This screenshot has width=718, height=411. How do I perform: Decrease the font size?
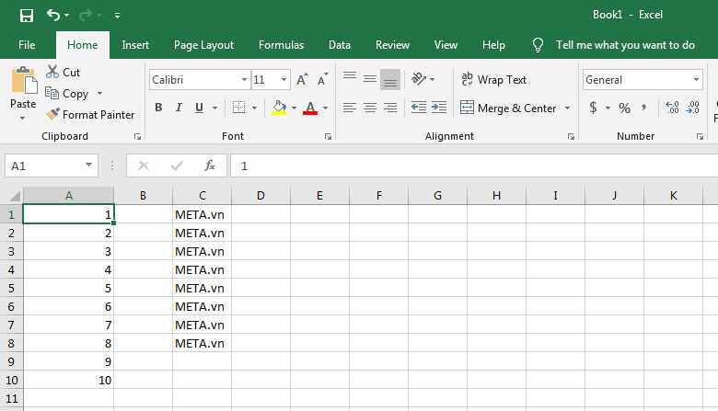[x=323, y=80]
